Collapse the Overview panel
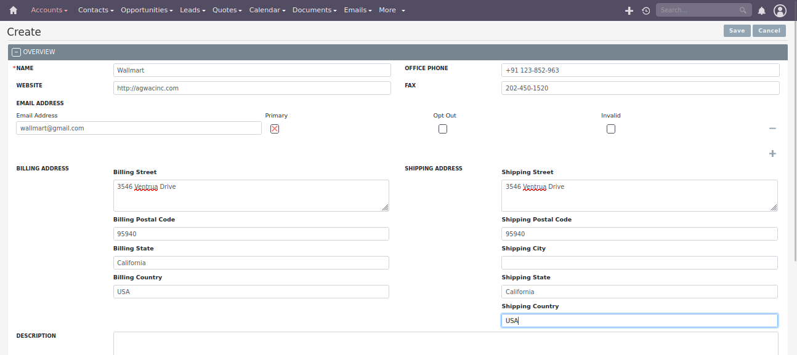Viewport: 797px width, 355px height. [x=16, y=52]
